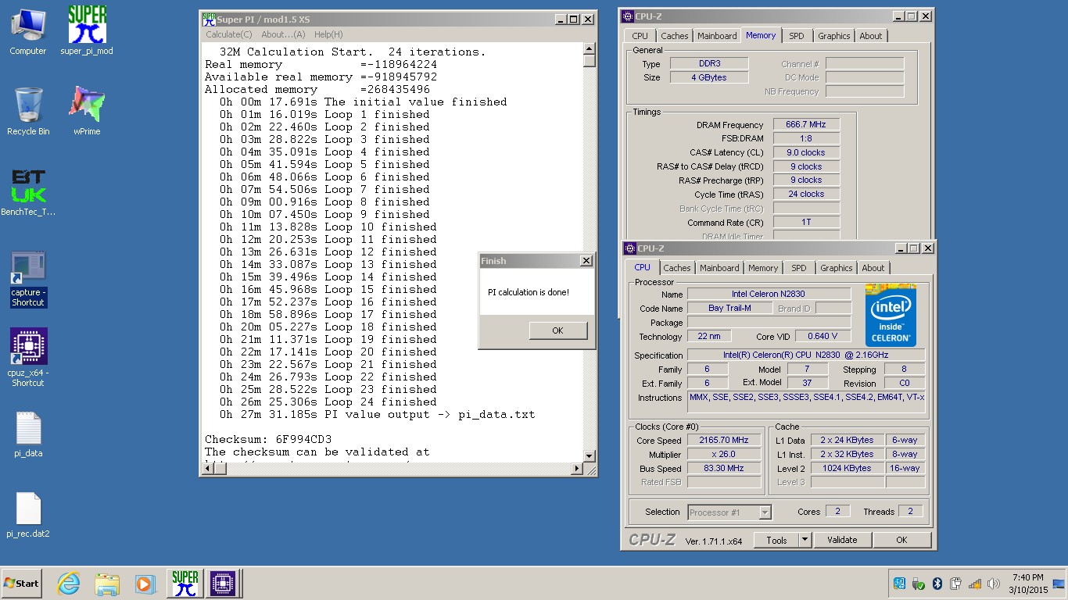Image resolution: width=1068 pixels, height=600 pixels.
Task: Click the Core VID 0.640 V field
Action: [823, 337]
